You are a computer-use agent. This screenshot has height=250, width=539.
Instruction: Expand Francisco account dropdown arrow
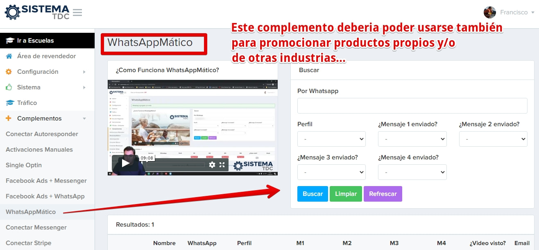[x=533, y=13]
